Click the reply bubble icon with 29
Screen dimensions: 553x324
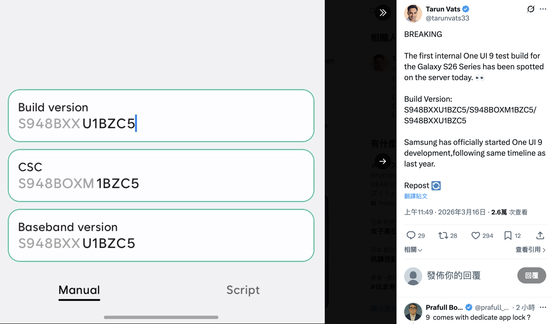[411, 235]
